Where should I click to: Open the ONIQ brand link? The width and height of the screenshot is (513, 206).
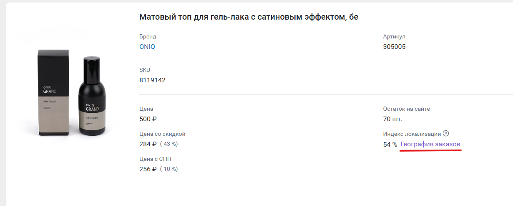click(x=147, y=47)
